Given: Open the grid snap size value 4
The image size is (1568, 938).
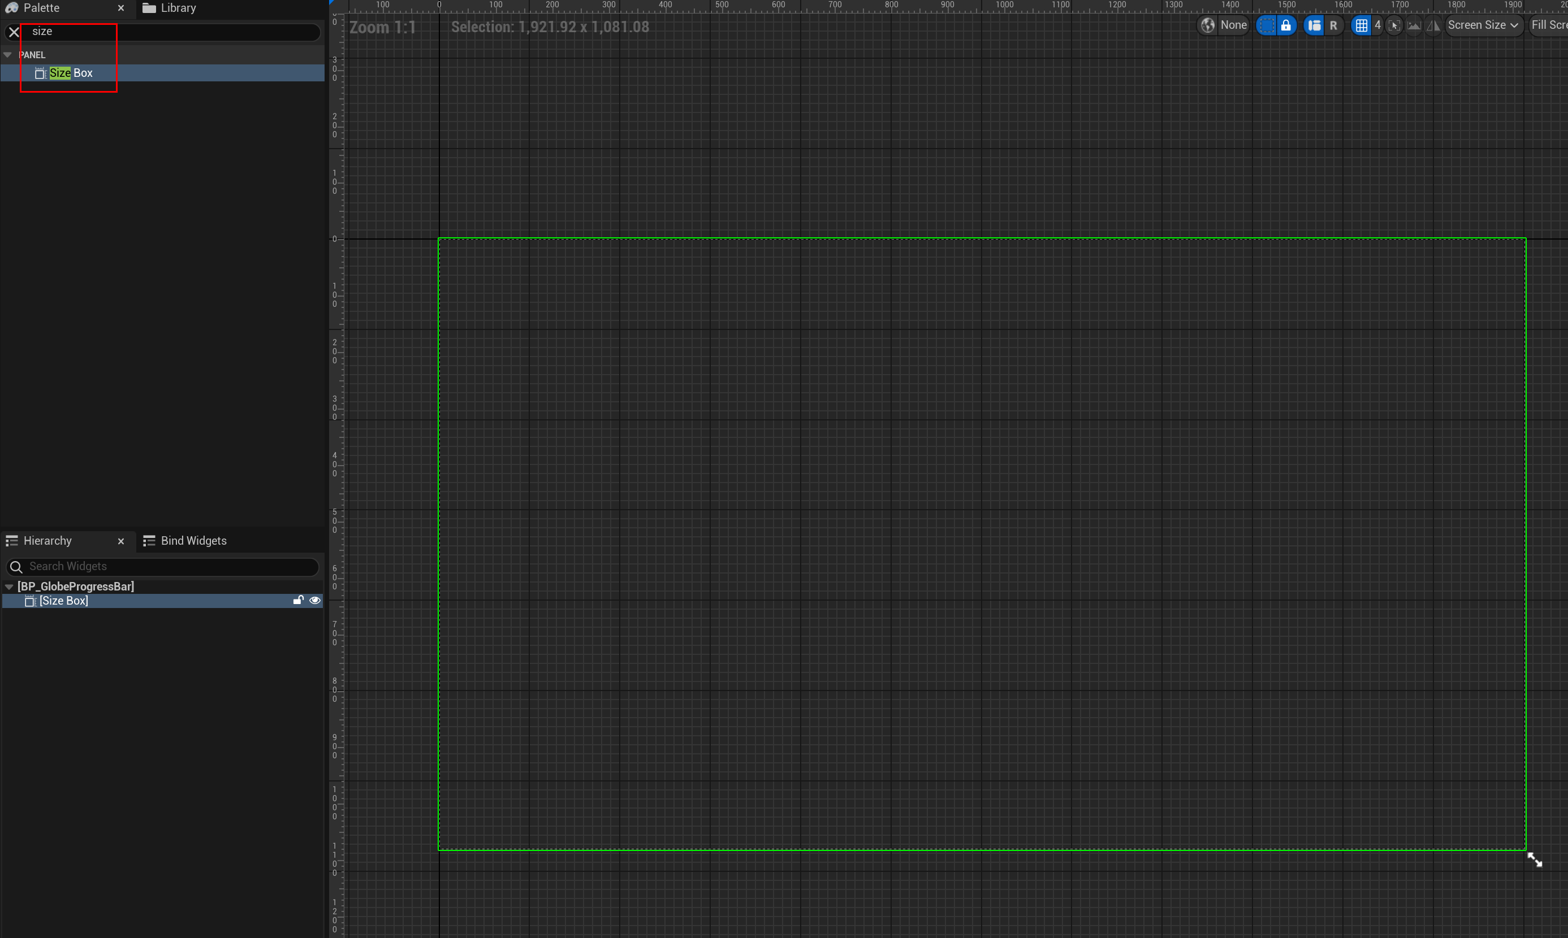Looking at the screenshot, I should (1377, 25).
